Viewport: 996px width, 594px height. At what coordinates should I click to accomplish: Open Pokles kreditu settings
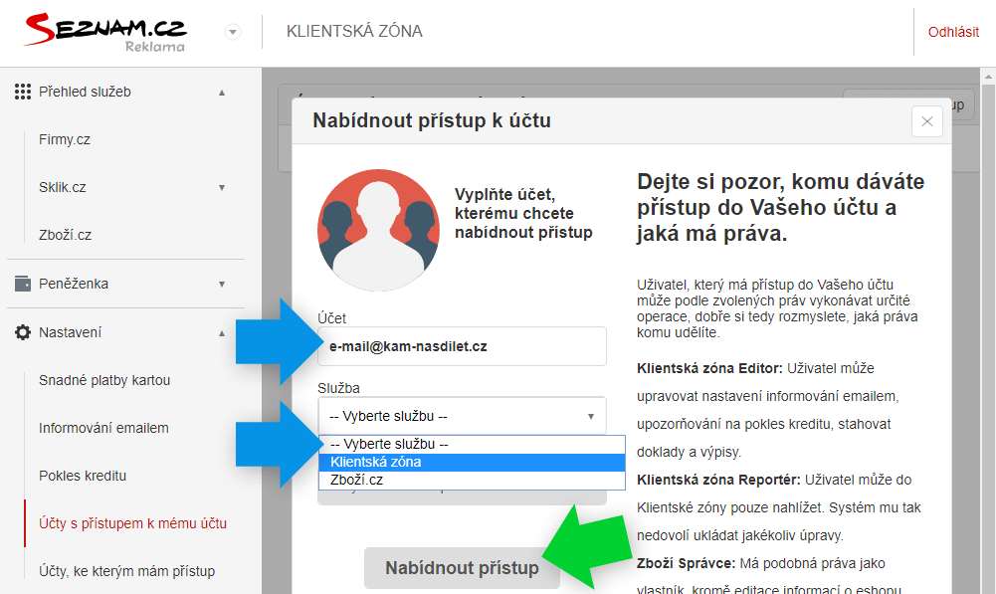click(83, 476)
